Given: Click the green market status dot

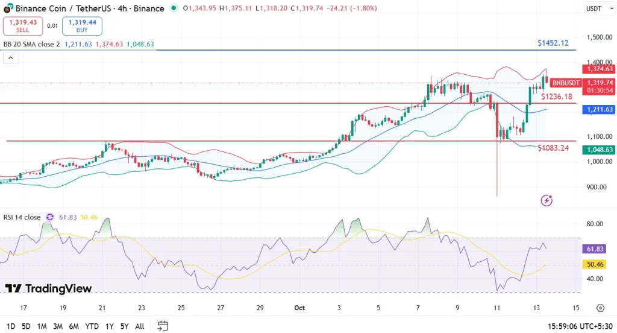Looking at the screenshot, I should (x=174, y=8).
